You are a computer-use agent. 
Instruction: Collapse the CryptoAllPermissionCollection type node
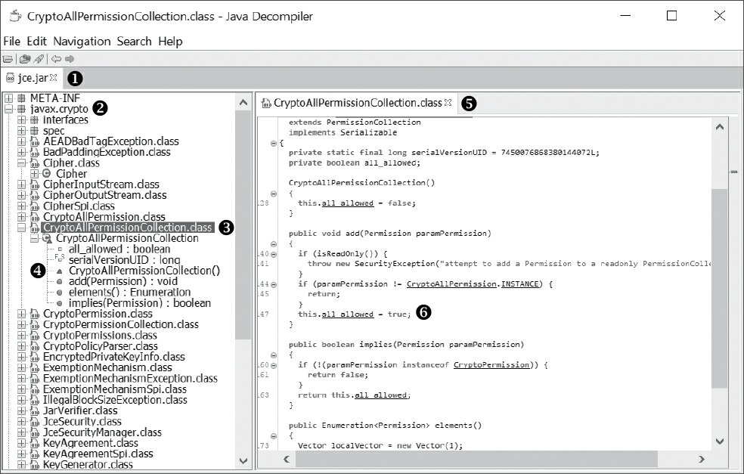tap(34, 238)
